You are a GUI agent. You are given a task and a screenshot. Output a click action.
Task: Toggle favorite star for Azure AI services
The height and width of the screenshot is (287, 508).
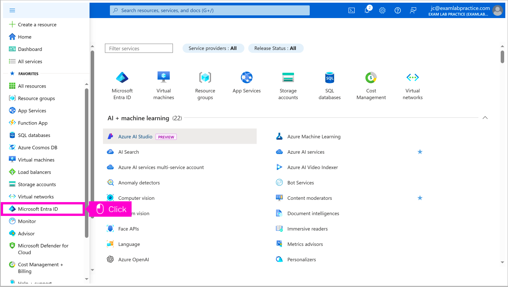pos(420,152)
